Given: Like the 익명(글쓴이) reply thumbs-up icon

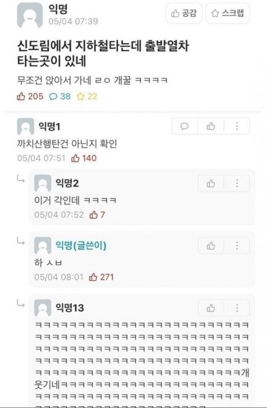Looking at the screenshot, I should (211, 246).
